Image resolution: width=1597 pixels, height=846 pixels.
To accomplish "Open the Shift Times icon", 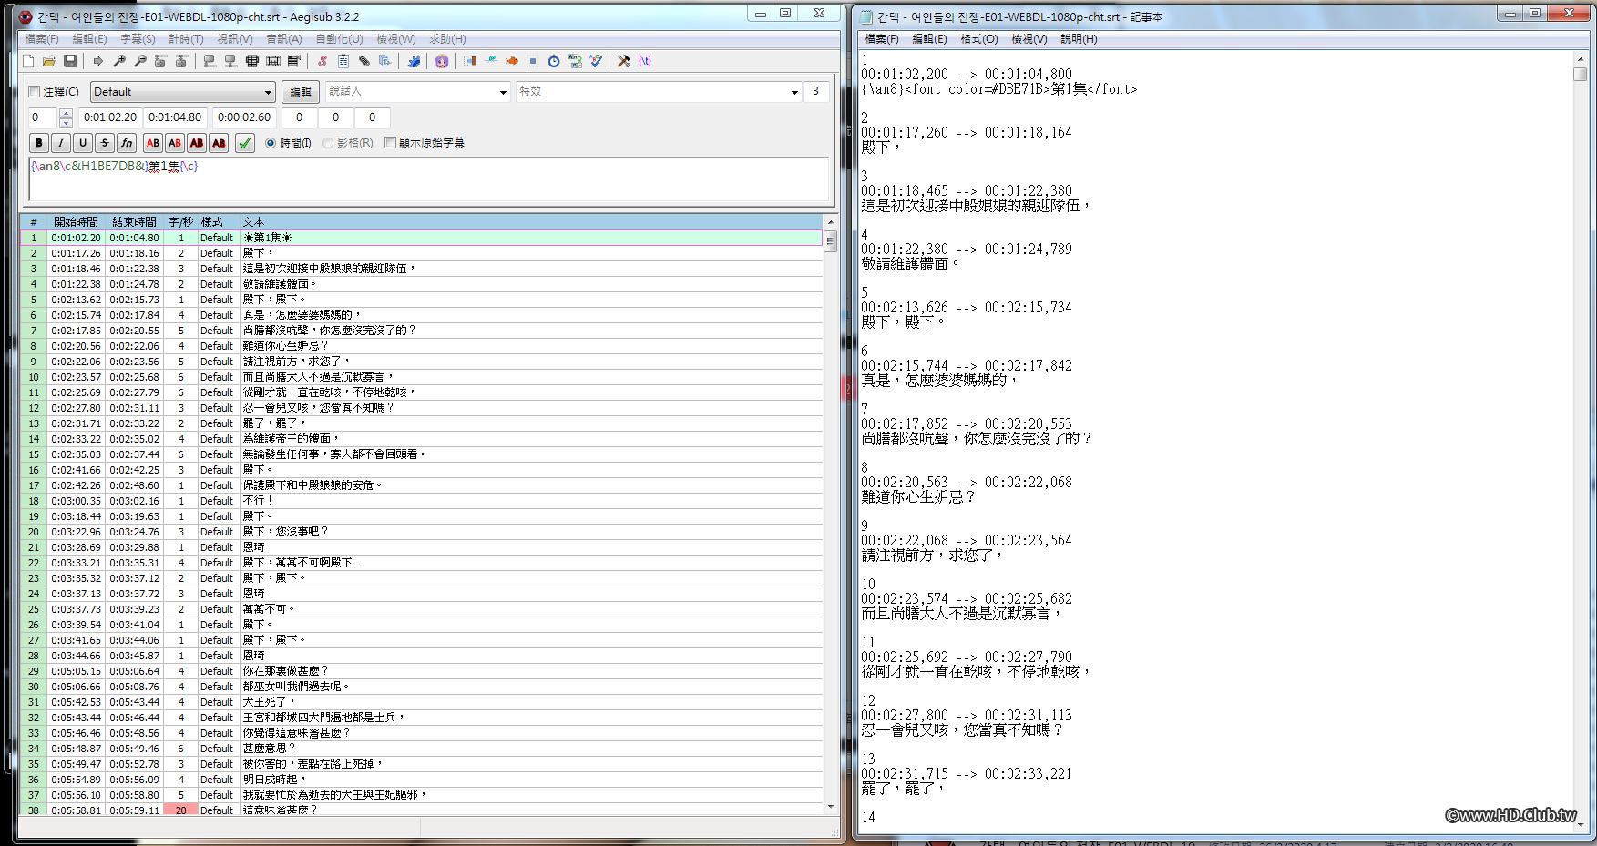I will 470,61.
